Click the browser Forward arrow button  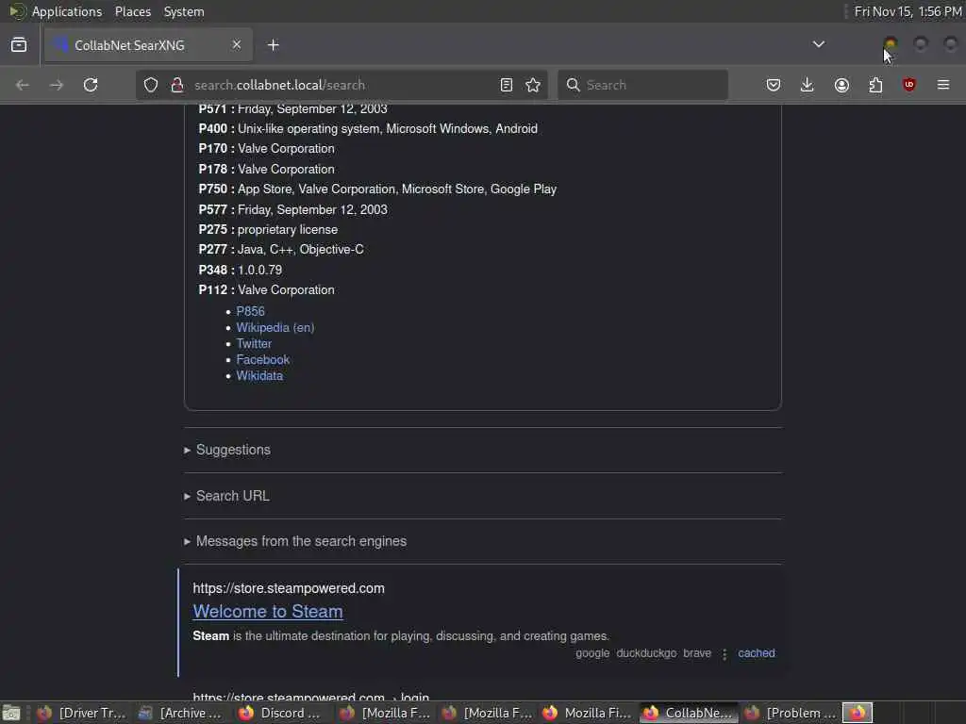tap(56, 85)
